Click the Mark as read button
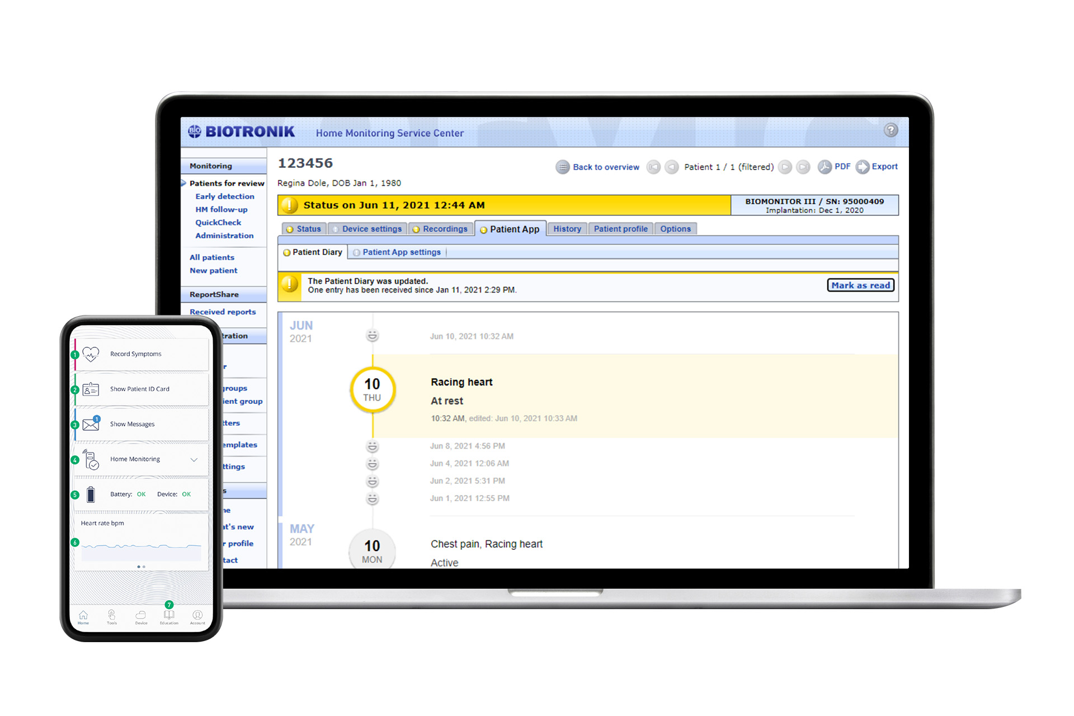Viewport: 1074px width, 716px height. point(860,285)
